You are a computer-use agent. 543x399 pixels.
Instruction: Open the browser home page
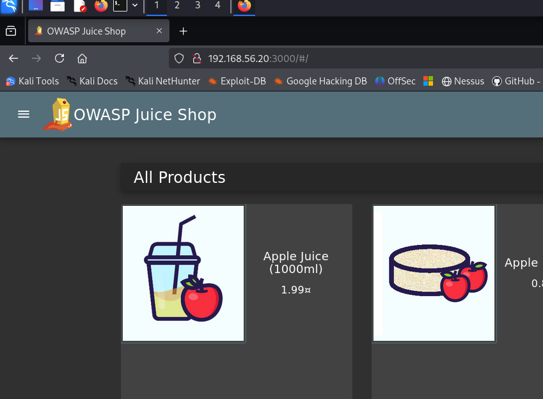pos(82,59)
